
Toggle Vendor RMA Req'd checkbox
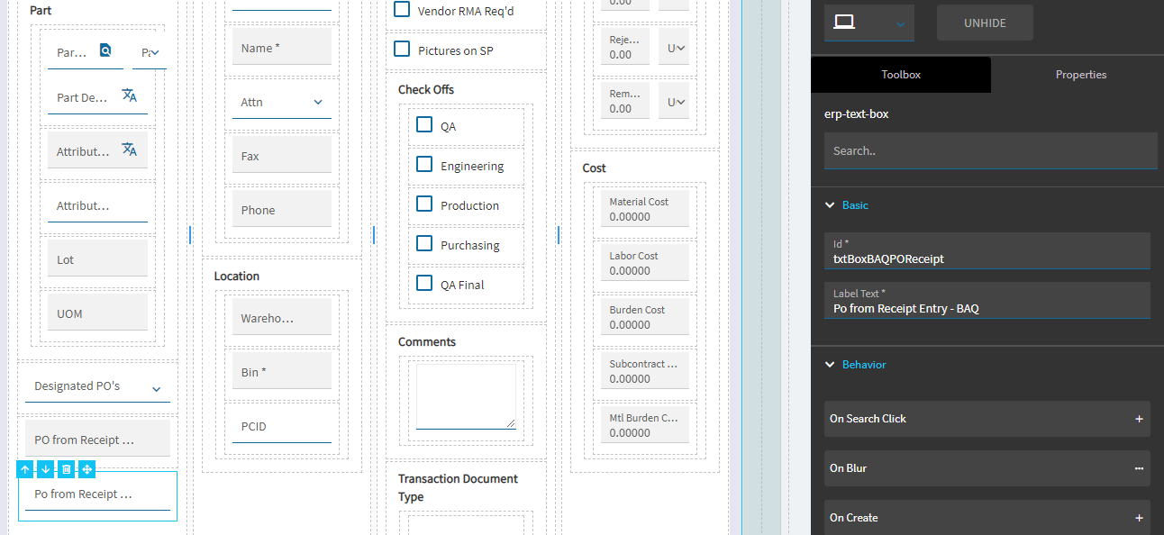402,10
